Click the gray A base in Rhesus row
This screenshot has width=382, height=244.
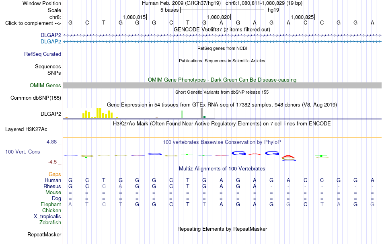pos(120,186)
